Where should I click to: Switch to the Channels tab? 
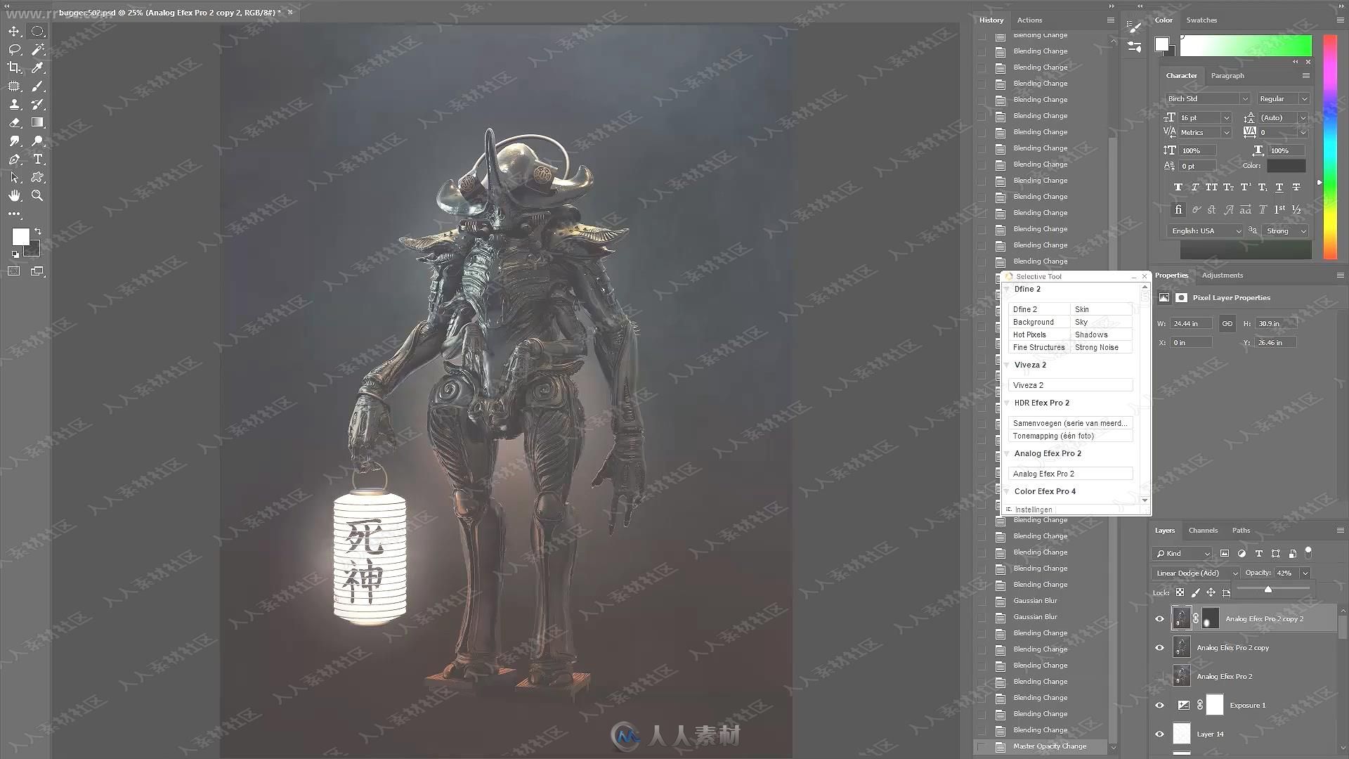pos(1203,531)
